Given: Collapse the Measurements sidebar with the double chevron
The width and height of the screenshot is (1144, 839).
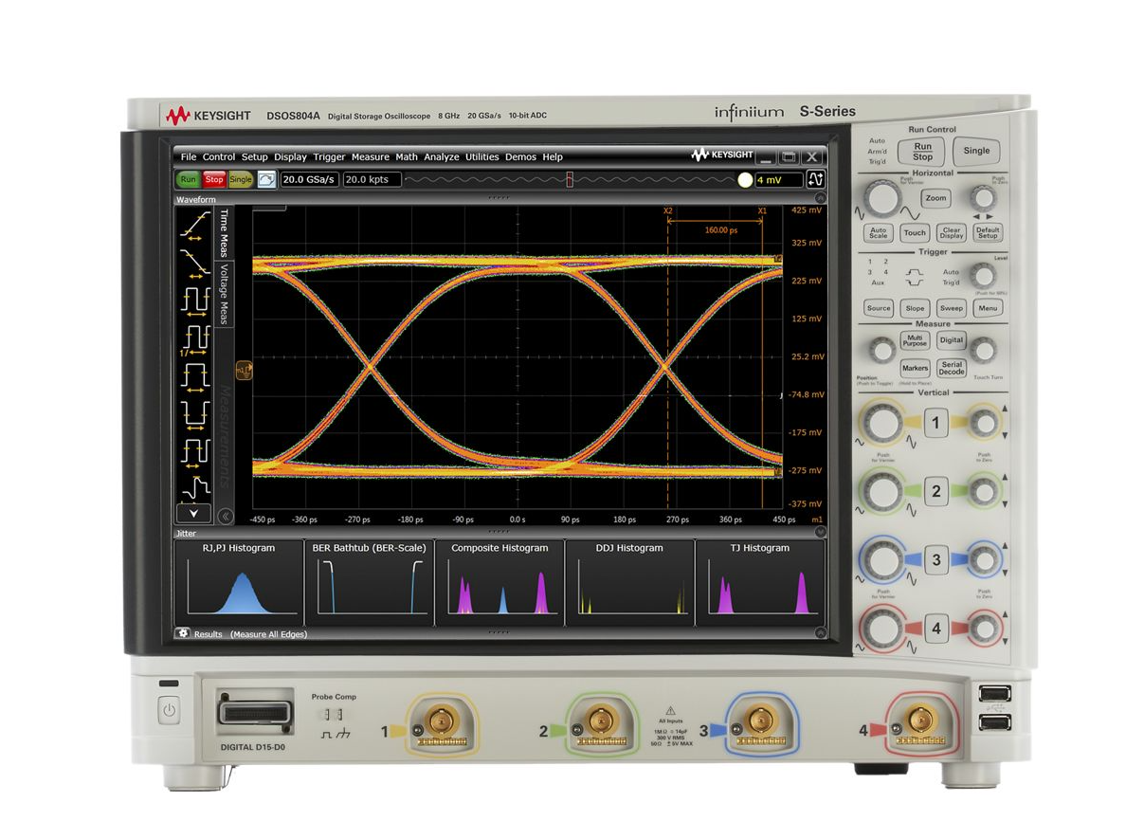Looking at the screenshot, I should tap(226, 517).
